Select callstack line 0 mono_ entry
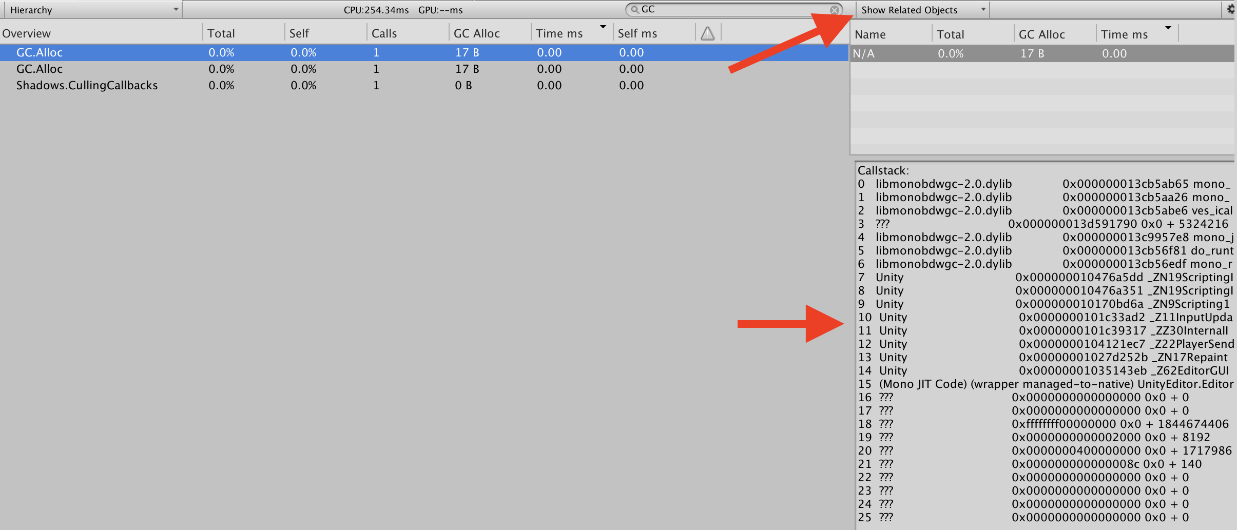Viewport: 1237px width, 530px height. [x=1045, y=184]
